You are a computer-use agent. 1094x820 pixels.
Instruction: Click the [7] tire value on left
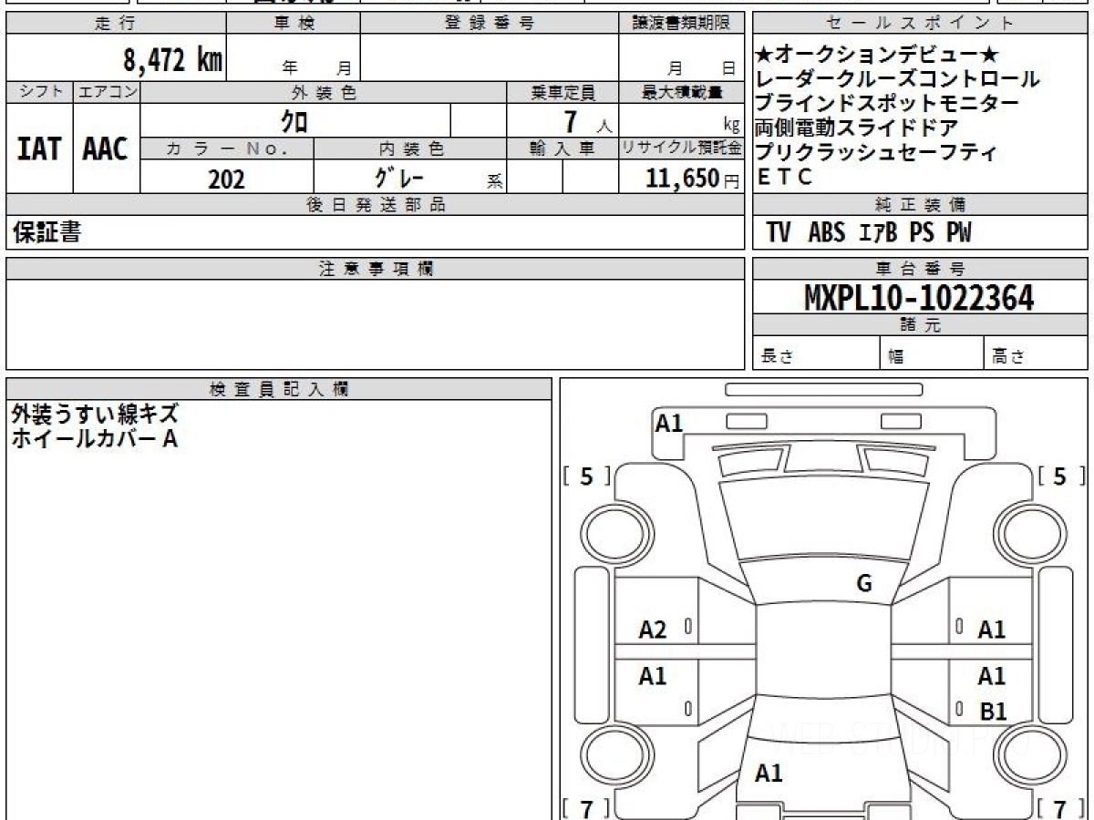[x=587, y=808]
